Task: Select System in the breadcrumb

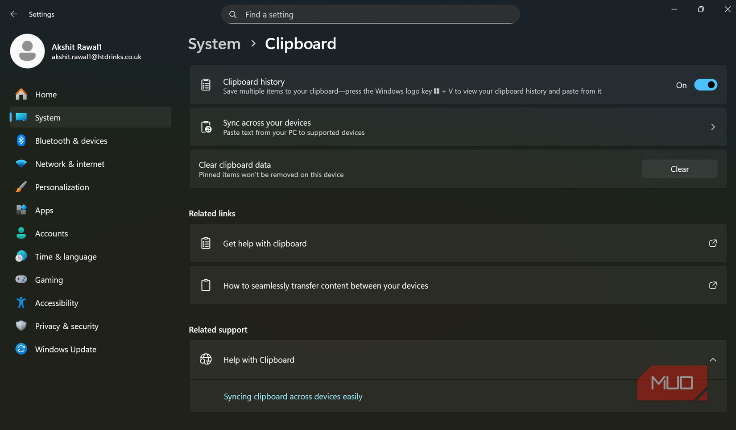Action: pos(214,43)
